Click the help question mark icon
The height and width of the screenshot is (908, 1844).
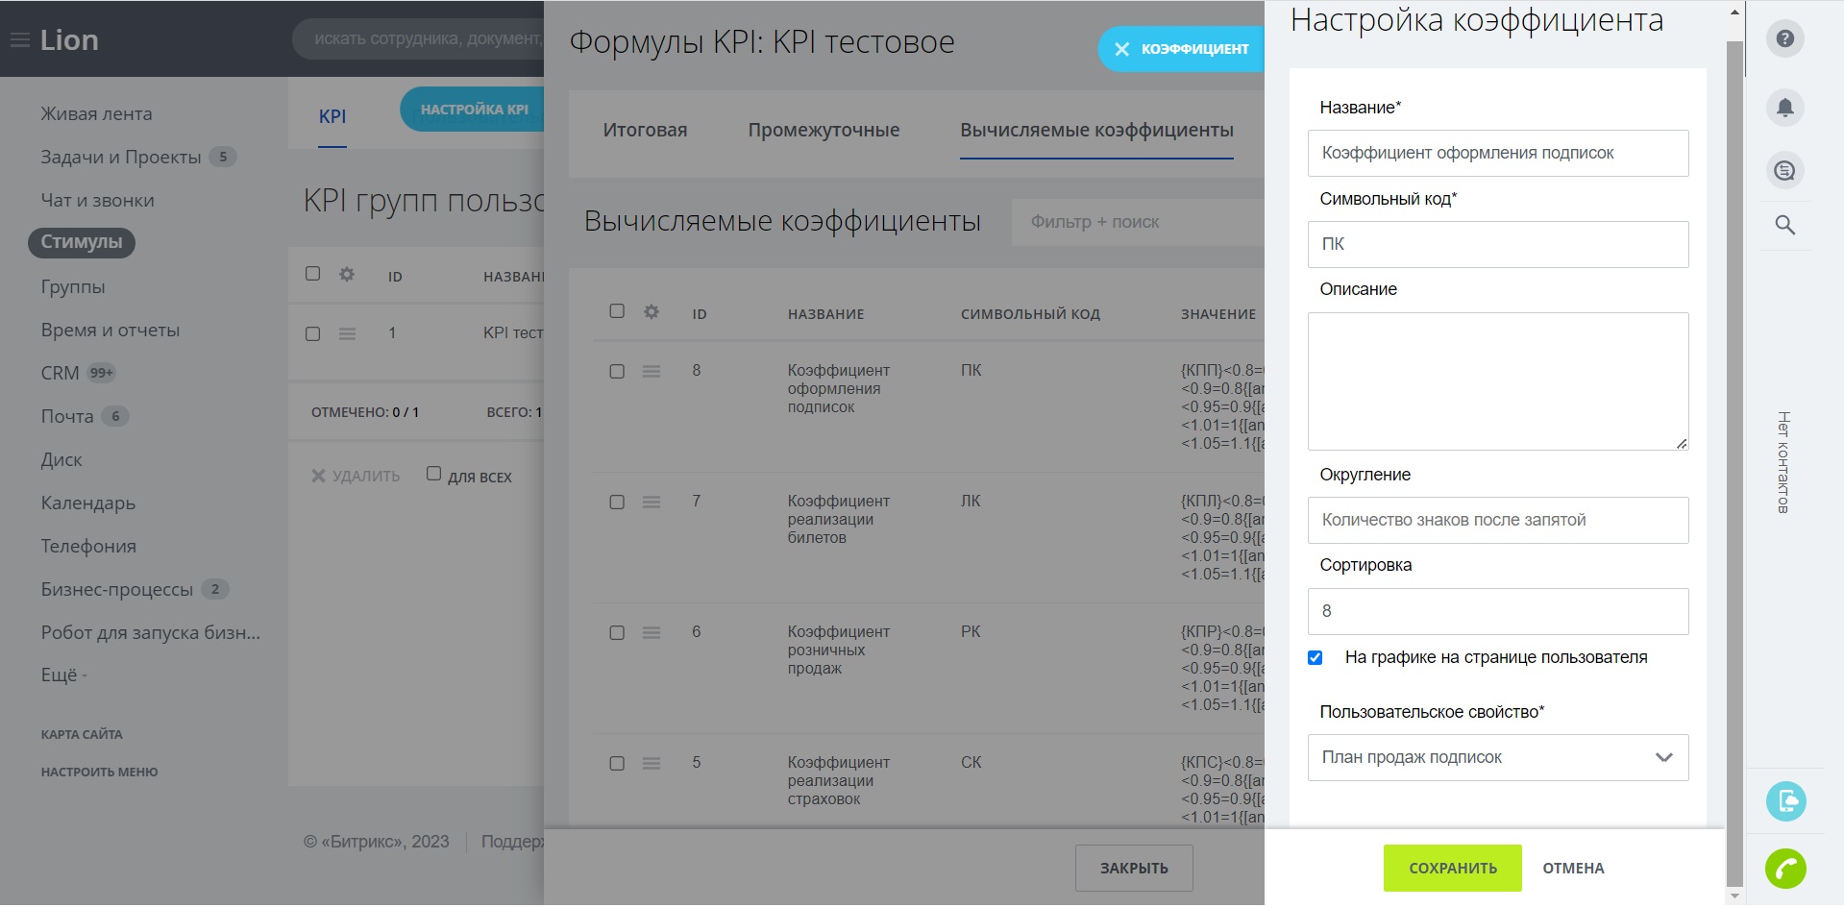coord(1784,39)
